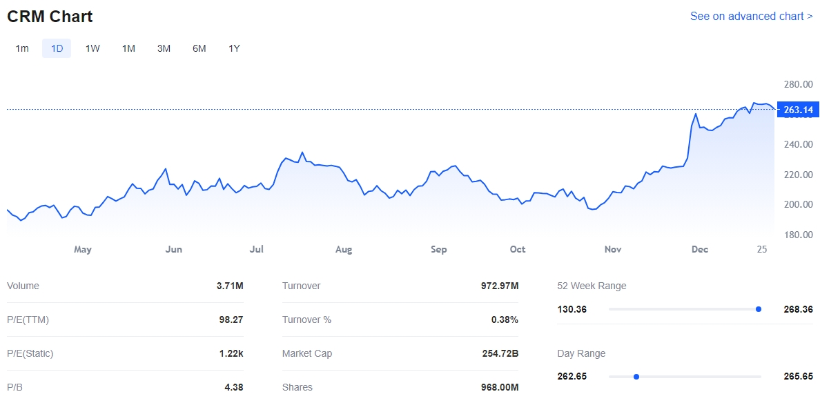This screenshot has width=820, height=403.
Task: Select the 1D timeframe tab
Action: coord(57,48)
